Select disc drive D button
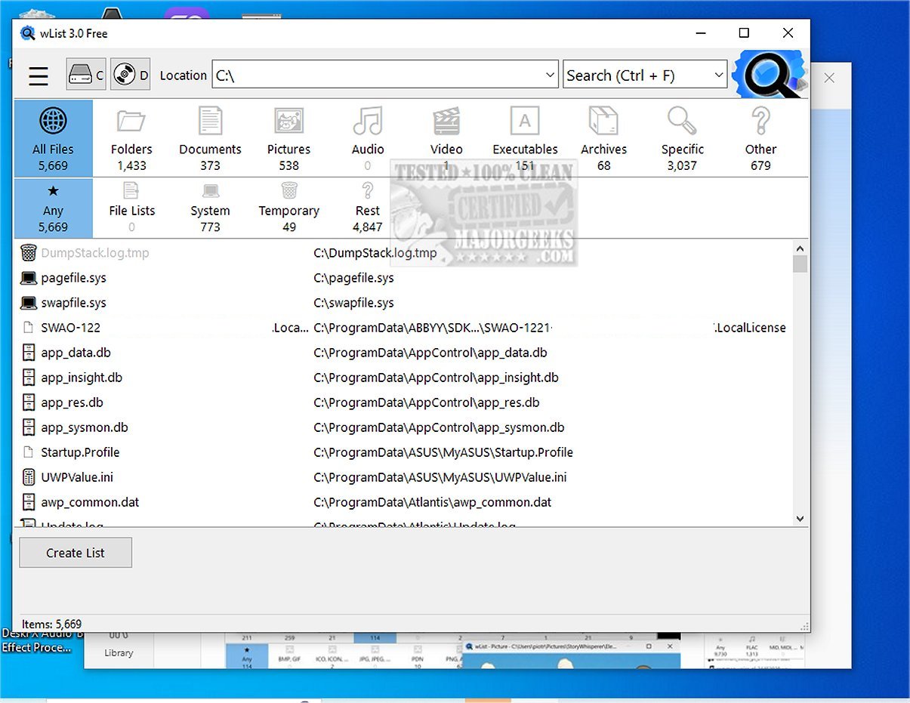Viewport: 910px width, 703px height. tap(130, 75)
